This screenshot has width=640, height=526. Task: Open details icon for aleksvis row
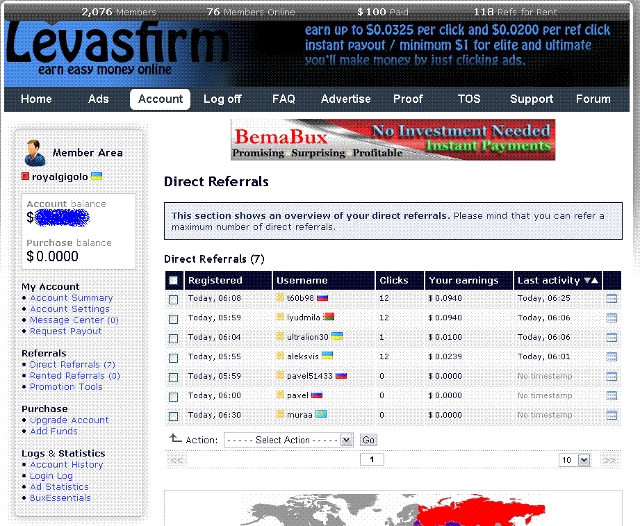(x=612, y=357)
